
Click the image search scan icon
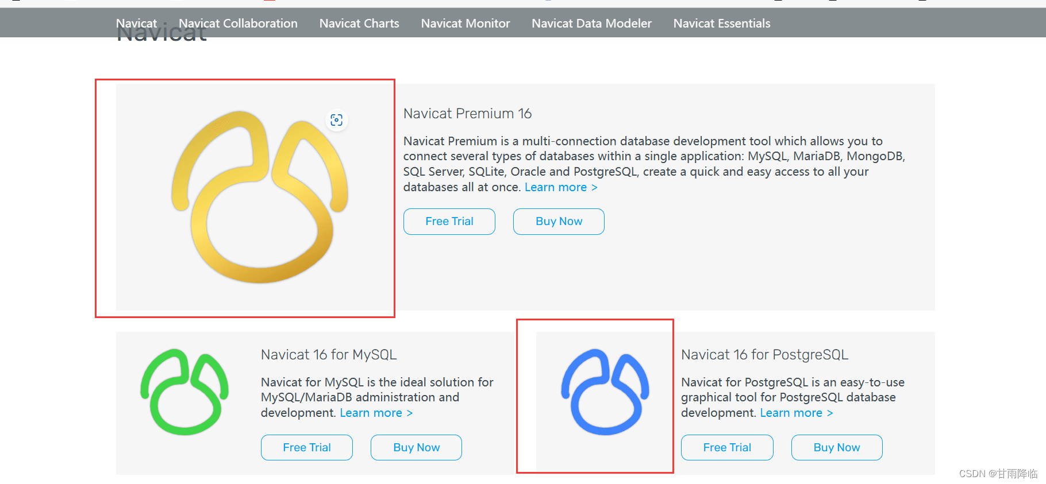pos(337,120)
